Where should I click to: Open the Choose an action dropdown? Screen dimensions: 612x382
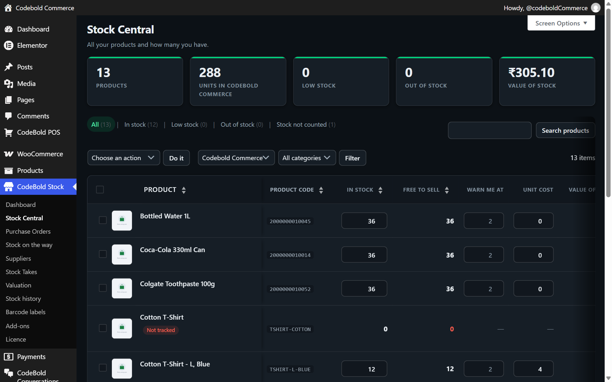coord(124,158)
